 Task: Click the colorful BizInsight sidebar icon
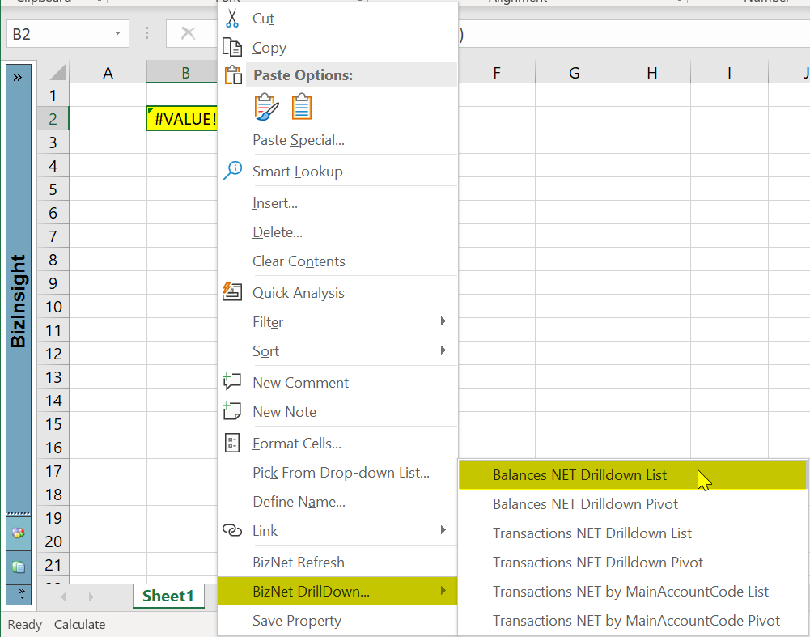coord(18,533)
